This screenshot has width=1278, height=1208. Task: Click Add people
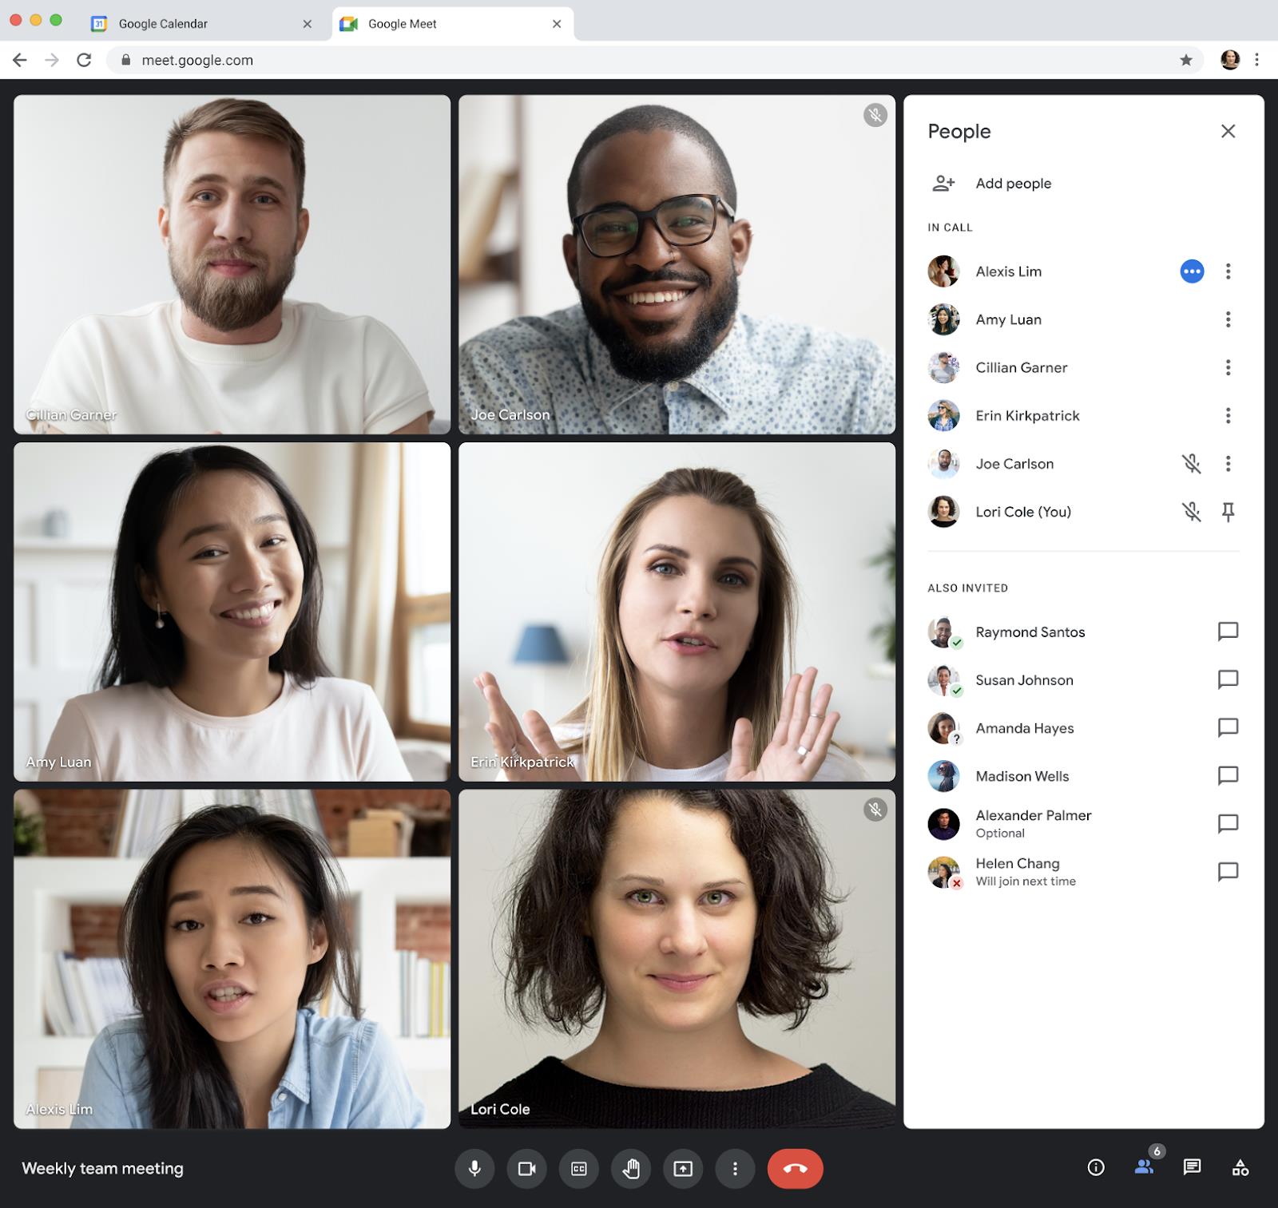[x=1013, y=183]
